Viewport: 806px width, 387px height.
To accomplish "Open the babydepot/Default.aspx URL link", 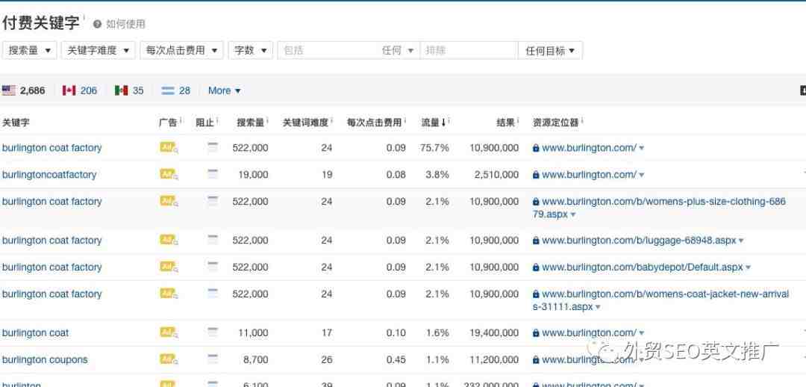I will tap(643, 267).
